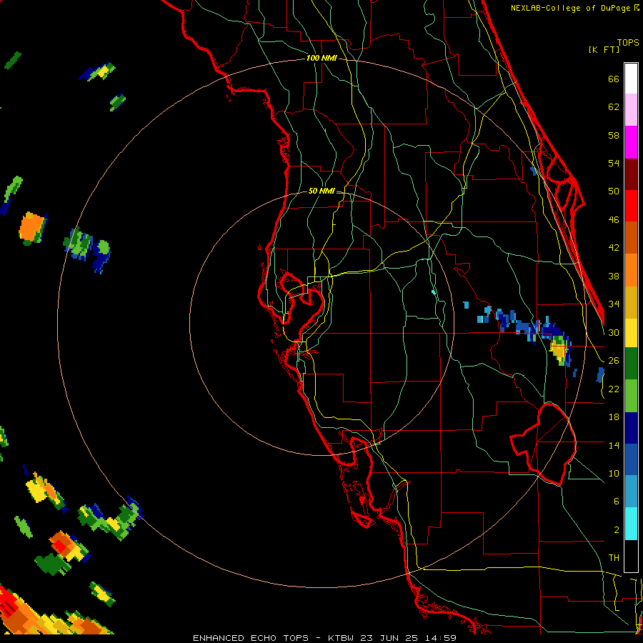This screenshot has height=643, width=643.
Task: Select the KTBW station identifier
Action: [x=340, y=638]
